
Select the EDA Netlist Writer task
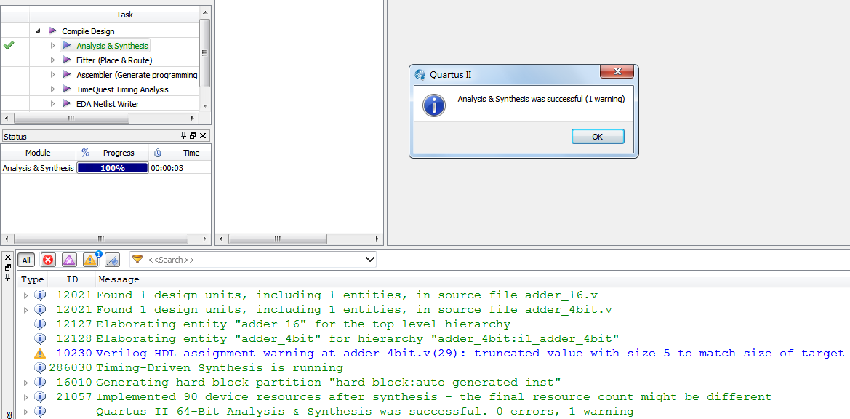tap(108, 103)
